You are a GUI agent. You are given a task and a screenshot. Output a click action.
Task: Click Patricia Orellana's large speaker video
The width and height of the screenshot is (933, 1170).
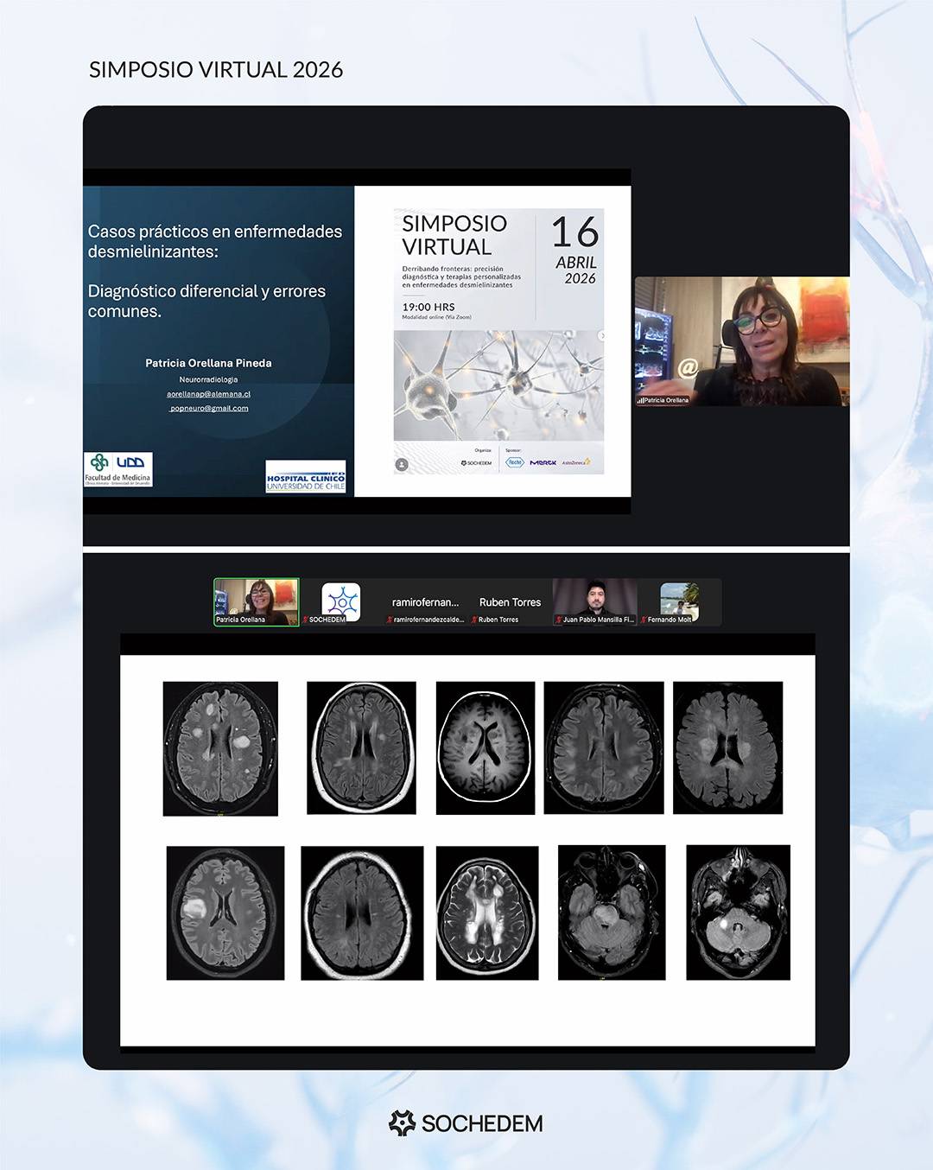click(x=742, y=341)
